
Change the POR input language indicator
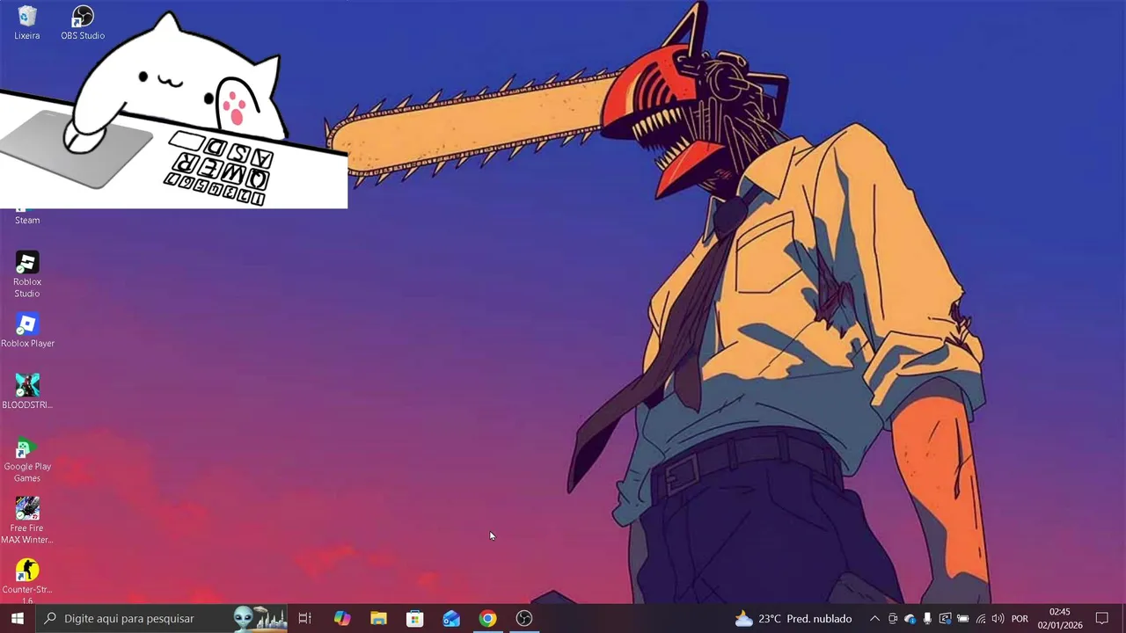click(x=1020, y=619)
